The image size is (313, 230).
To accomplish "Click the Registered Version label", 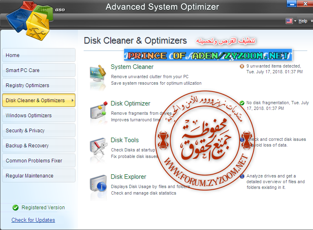I will tap(43, 208).
